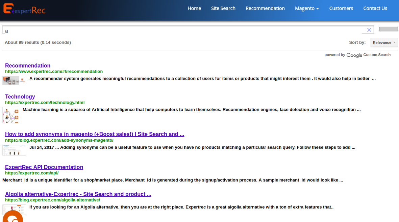399x222 pixels.
Task: Open Site Search in navigation bar
Action: [223, 8]
